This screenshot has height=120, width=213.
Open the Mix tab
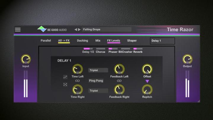coord(98,41)
